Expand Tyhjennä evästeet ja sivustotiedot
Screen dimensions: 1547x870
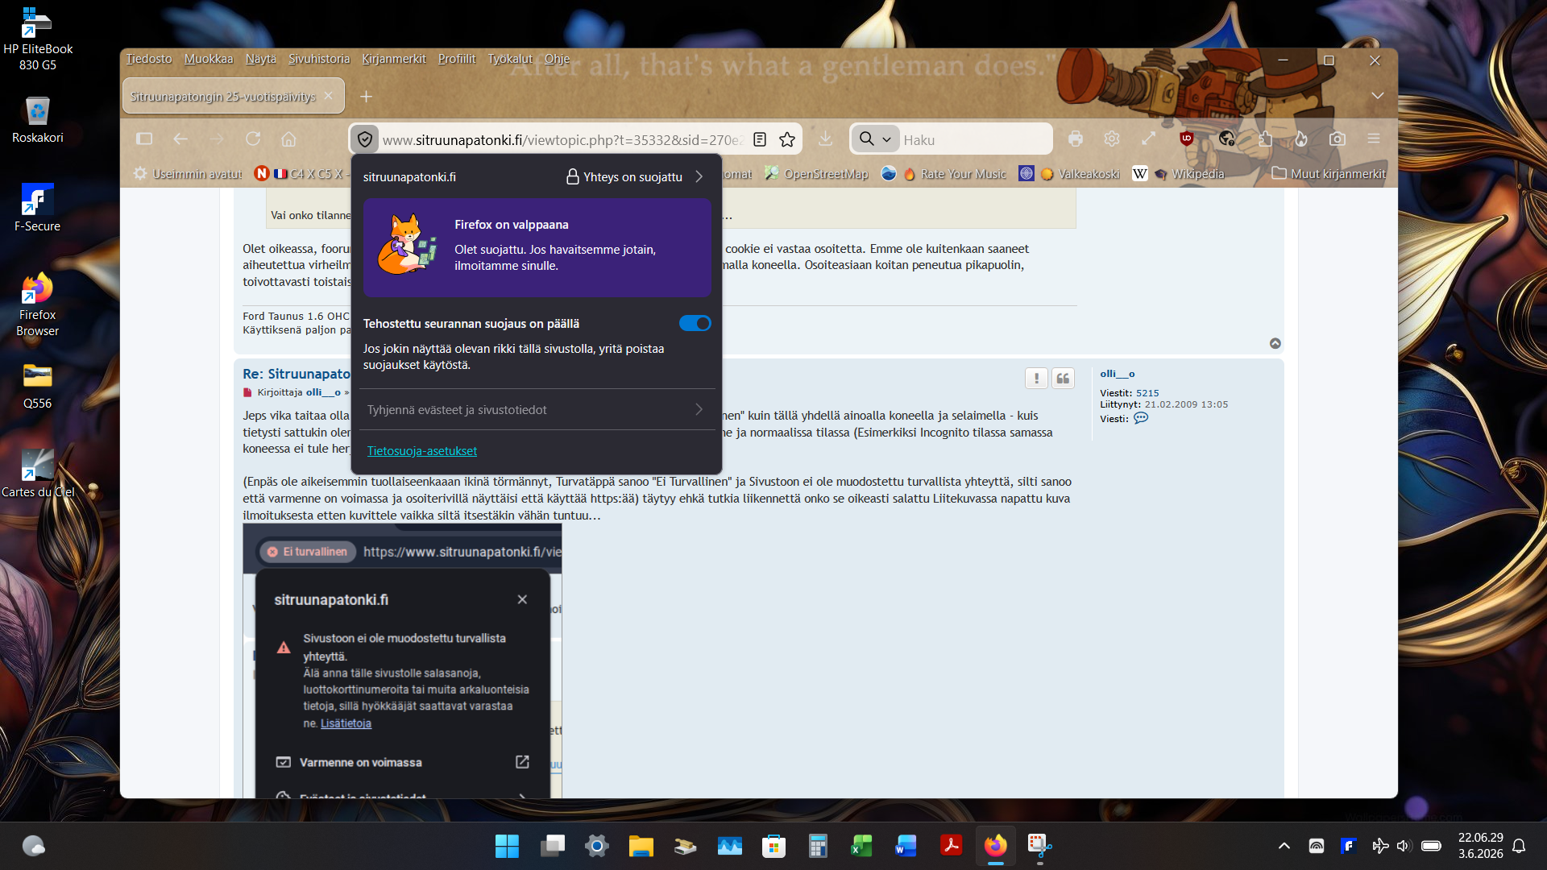pos(536,409)
